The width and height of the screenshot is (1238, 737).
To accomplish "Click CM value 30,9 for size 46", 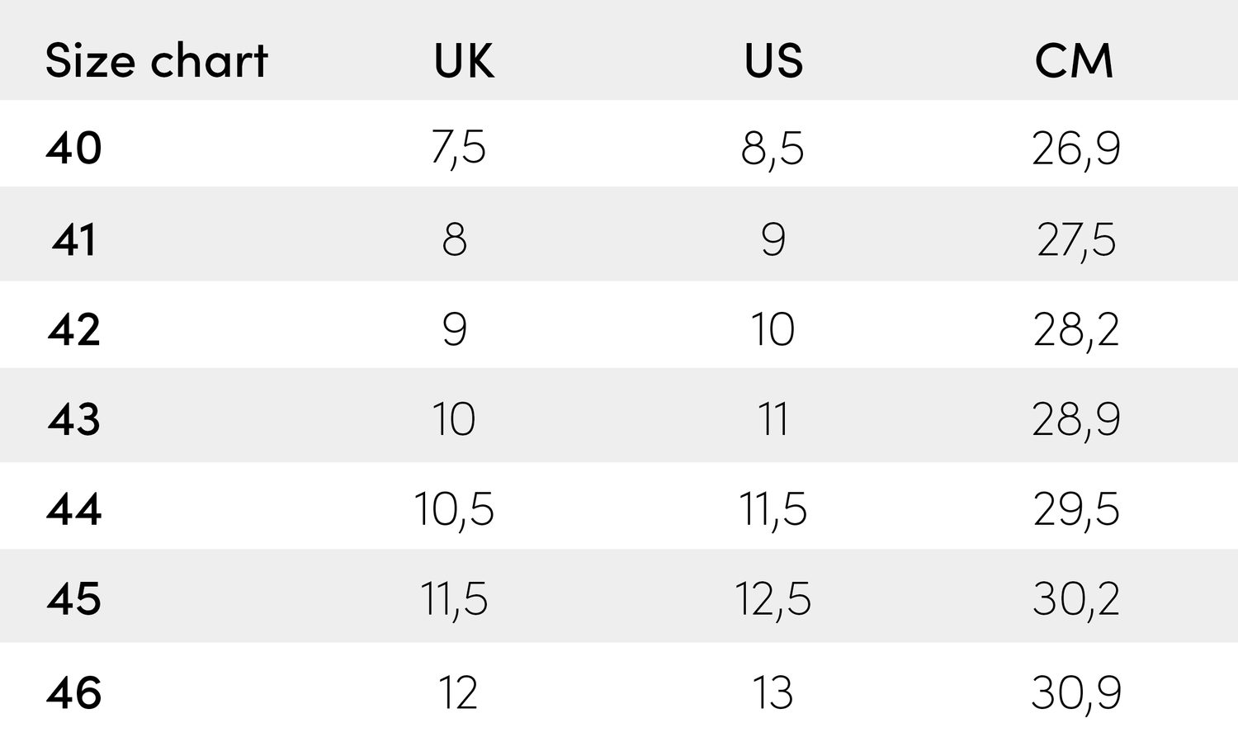I will (x=1076, y=692).
